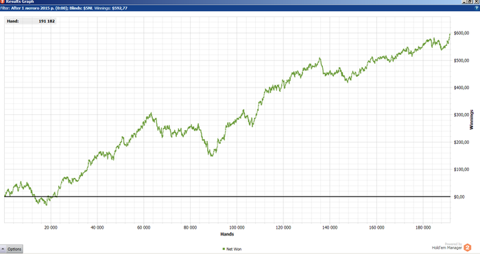Click the $600,00 axis label
480x254 pixels.
coord(461,33)
